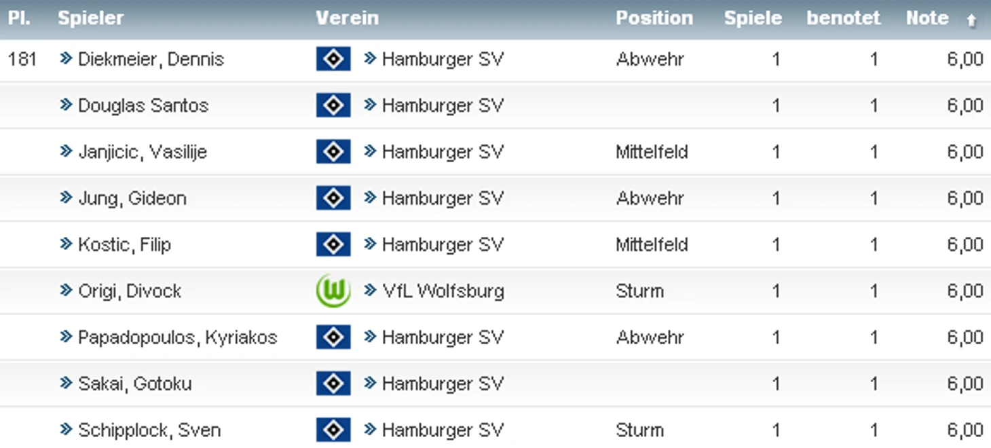Click the VfL Wolfsburg logo beside Origi
Image resolution: width=991 pixels, height=448 pixels.
(333, 291)
